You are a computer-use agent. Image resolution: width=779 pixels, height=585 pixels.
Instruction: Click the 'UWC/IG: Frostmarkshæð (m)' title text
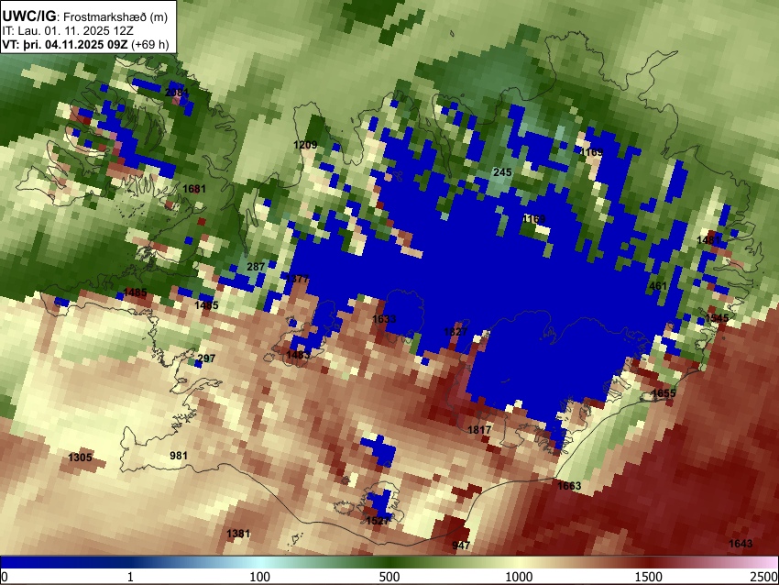click(85, 17)
